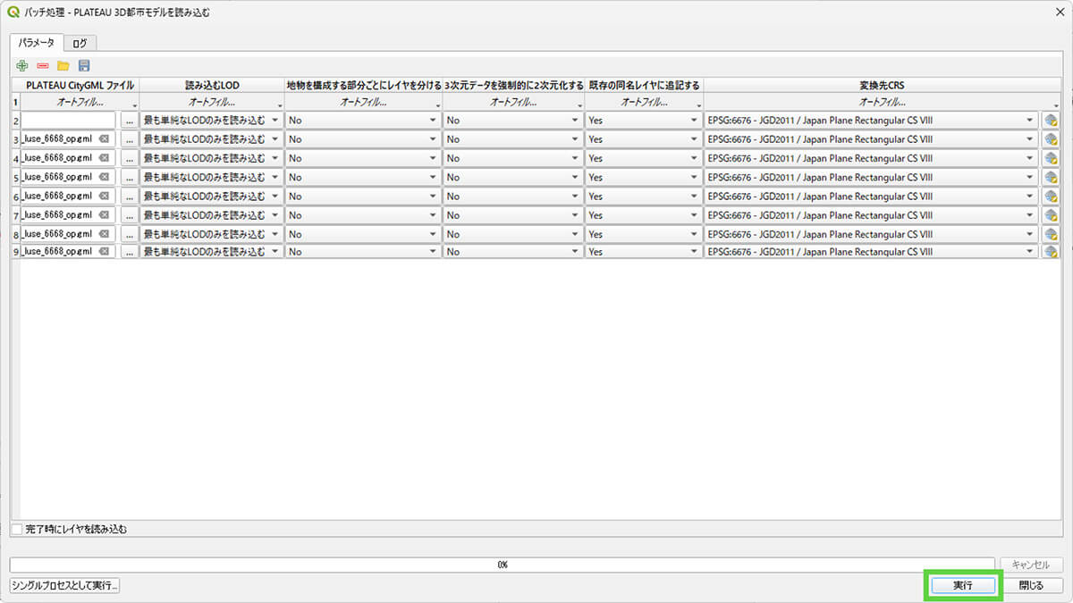Select row number 9 header
Viewport: 1073px width, 603px height.
16,252
